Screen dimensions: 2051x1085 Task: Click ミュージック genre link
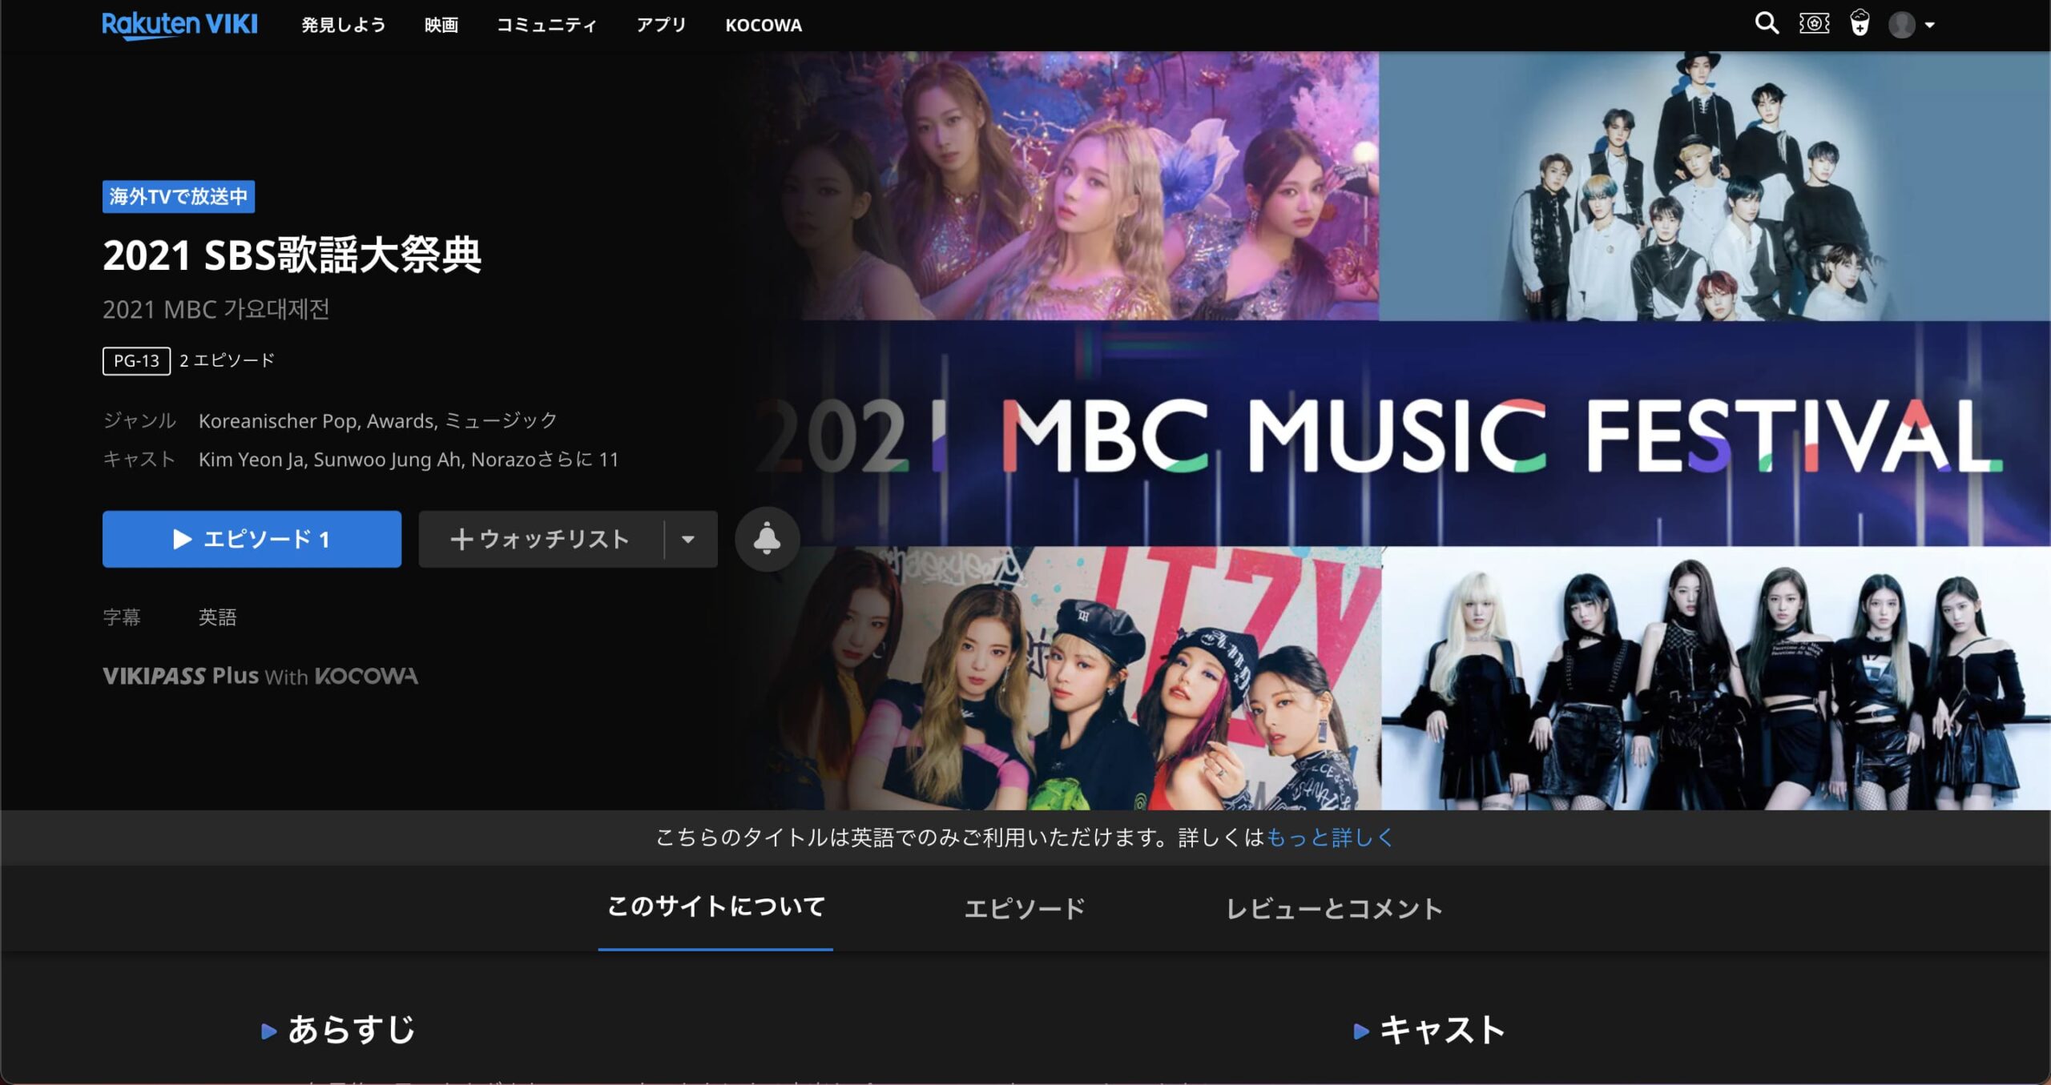point(502,420)
